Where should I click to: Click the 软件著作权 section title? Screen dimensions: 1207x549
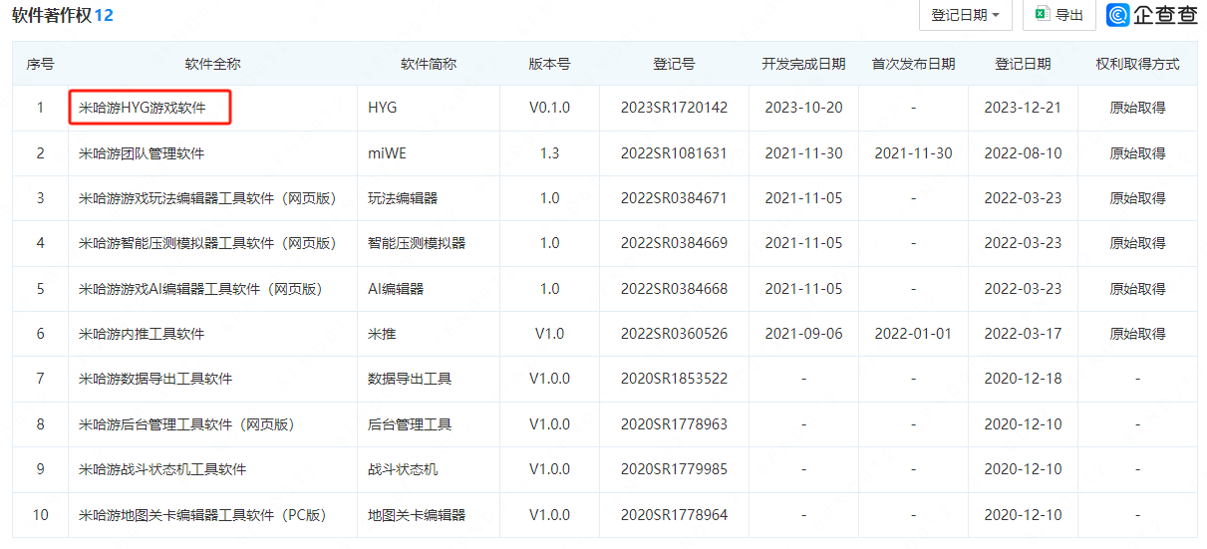(x=52, y=15)
